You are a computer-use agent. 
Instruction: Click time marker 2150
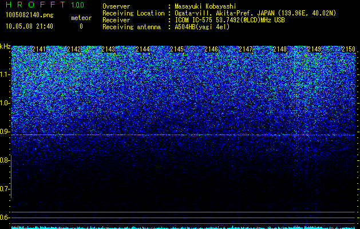pyautogui.click(x=349, y=49)
